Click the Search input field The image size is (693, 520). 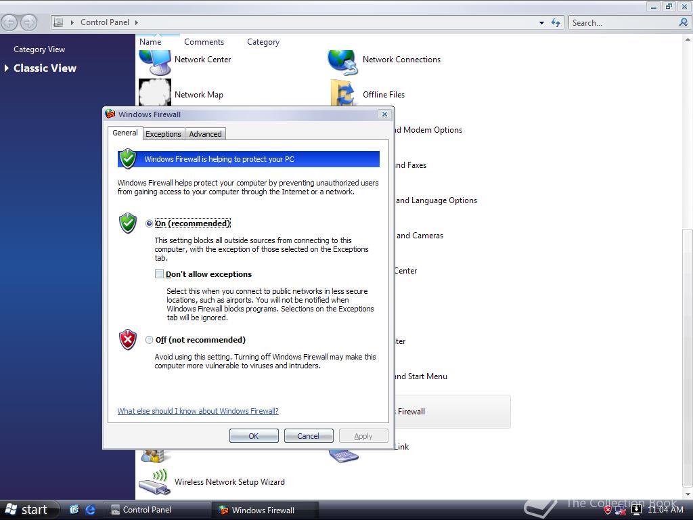click(x=623, y=22)
